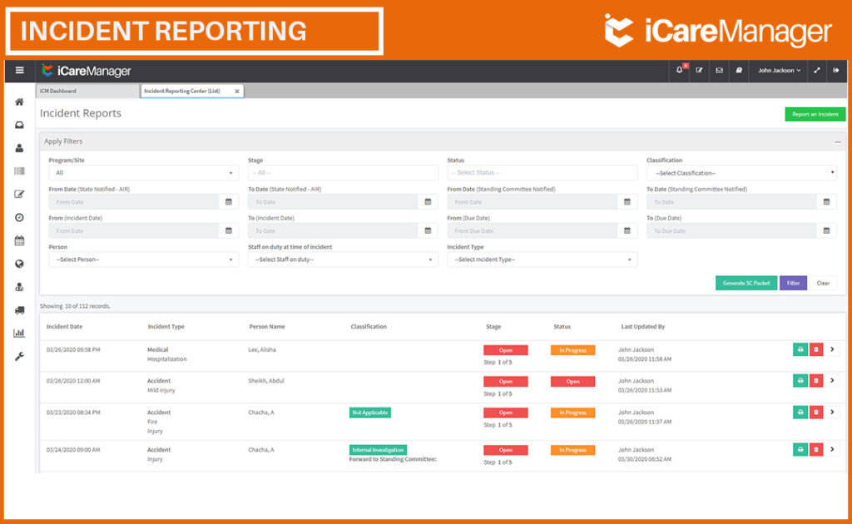
Task: Switch to the iCM Dashboard tab
Action: click(87, 91)
